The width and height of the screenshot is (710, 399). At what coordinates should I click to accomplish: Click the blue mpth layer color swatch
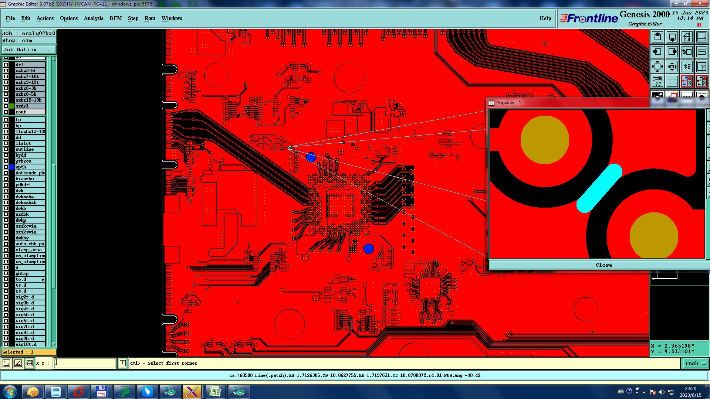[x=12, y=167]
